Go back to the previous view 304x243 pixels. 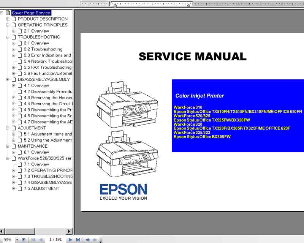(87, 240)
